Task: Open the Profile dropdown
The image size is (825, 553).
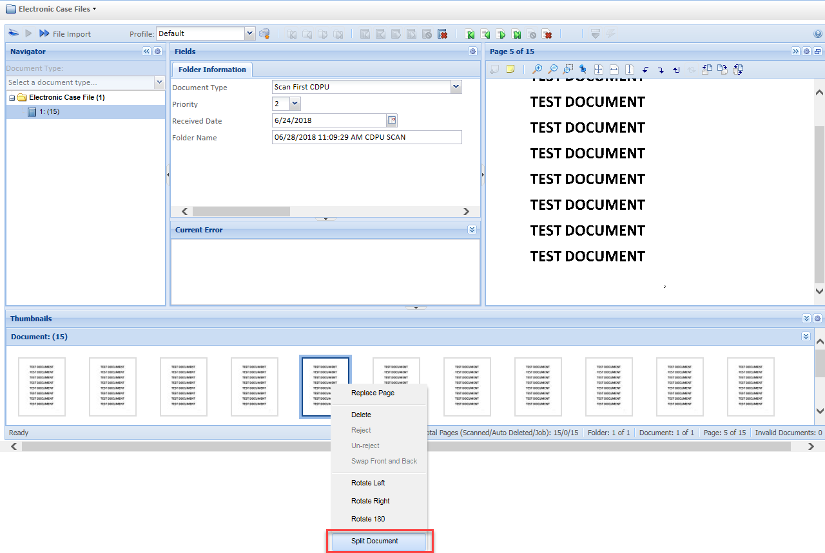Action: point(250,33)
